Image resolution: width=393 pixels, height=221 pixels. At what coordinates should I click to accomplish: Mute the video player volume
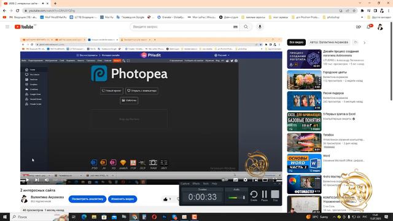[x=47, y=180]
